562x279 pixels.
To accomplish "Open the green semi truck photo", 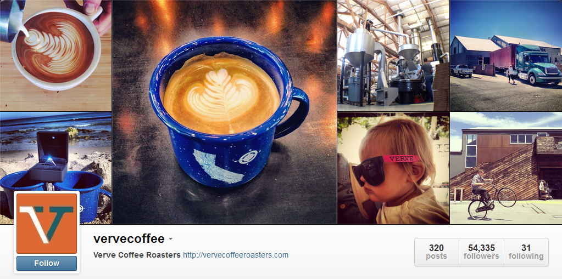I will [x=506, y=55].
